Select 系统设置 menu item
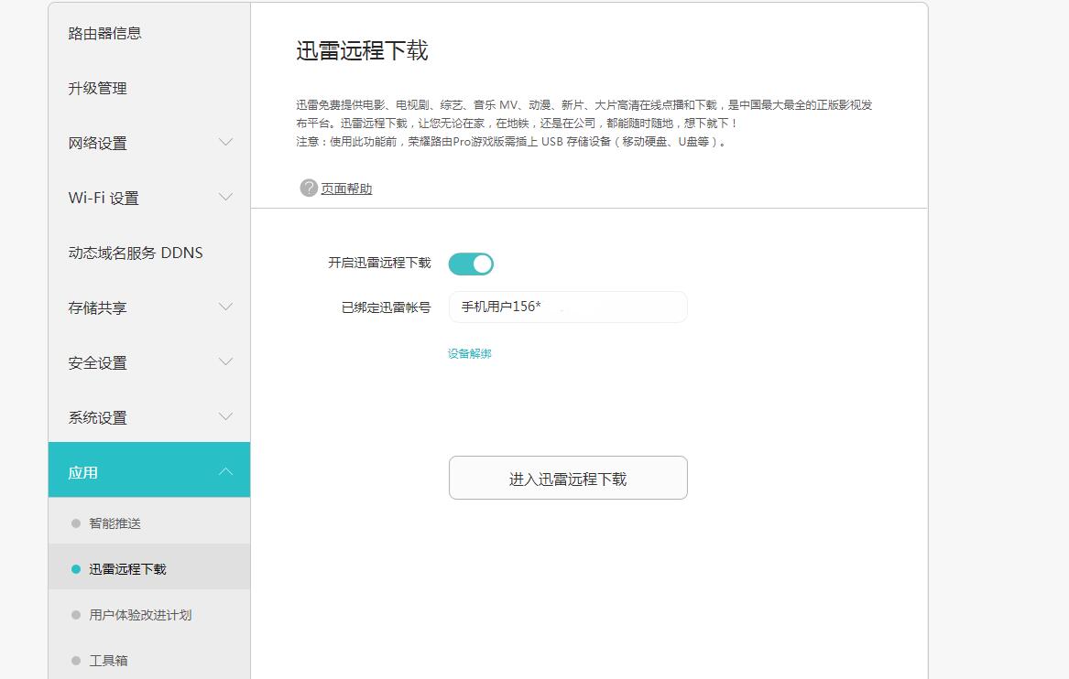The height and width of the screenshot is (679, 1069). (x=149, y=417)
